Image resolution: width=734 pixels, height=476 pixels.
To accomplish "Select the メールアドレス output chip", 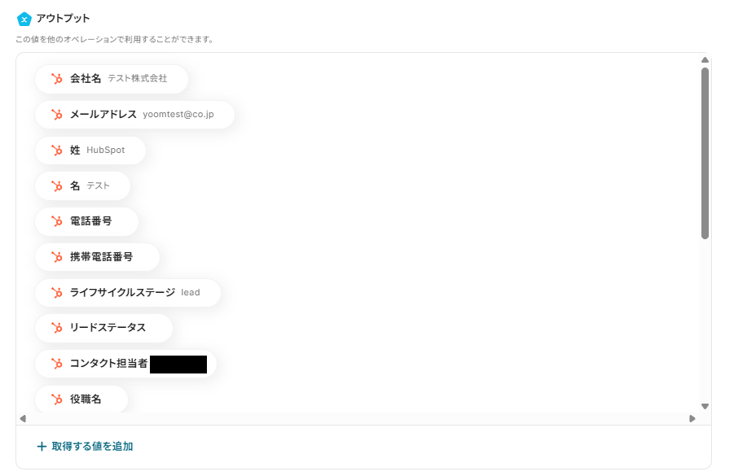I will click(x=134, y=115).
